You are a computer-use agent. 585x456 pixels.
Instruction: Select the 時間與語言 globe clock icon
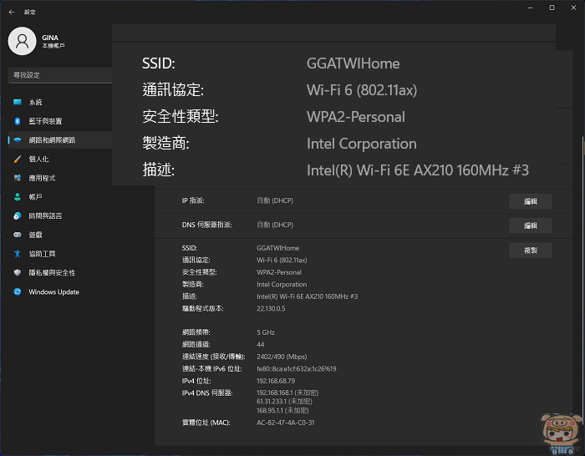(17, 215)
